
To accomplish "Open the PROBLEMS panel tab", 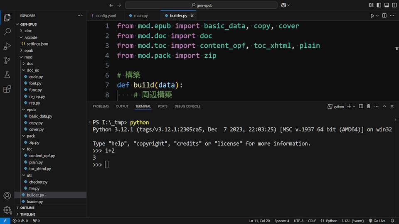I will pos(101,107).
